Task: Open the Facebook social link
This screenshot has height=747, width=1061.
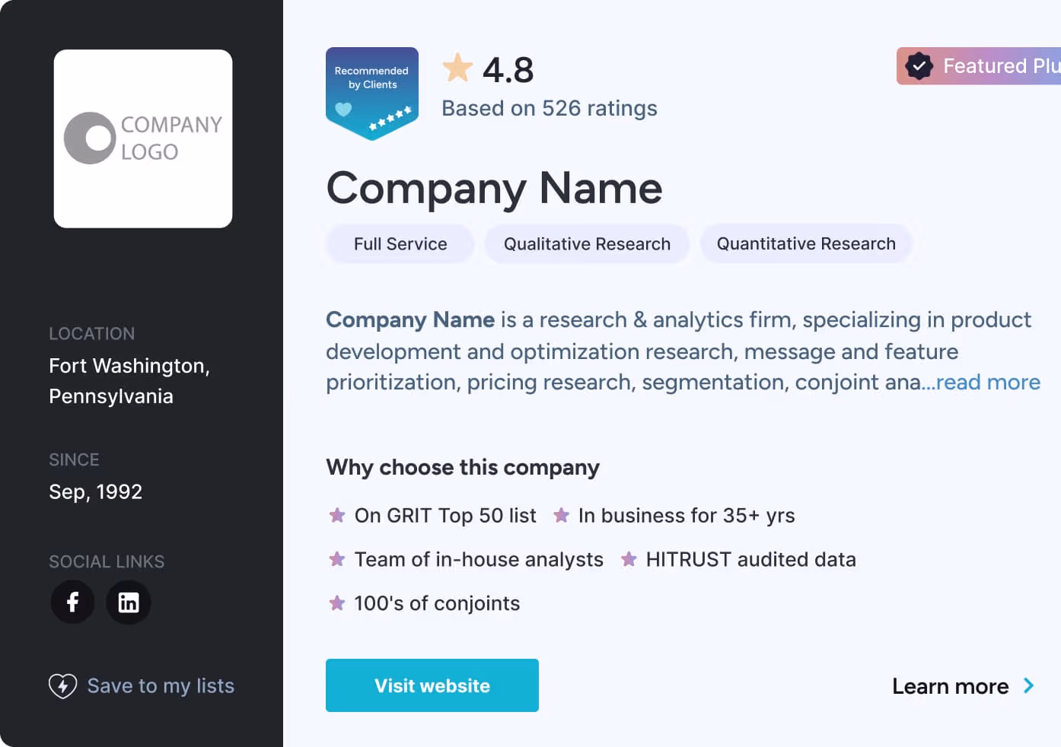Action: [72, 602]
